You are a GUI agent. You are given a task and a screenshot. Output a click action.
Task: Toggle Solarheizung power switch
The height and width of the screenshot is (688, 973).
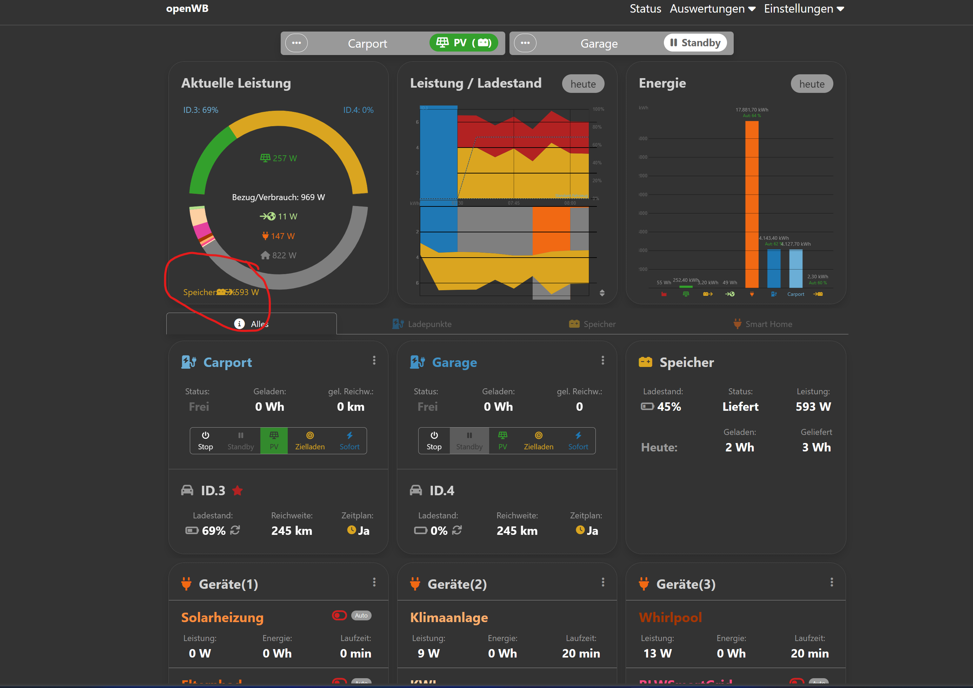tap(339, 615)
